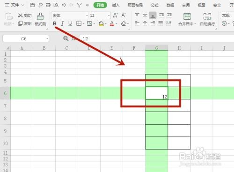Expand the font color dropdown arrow
The image size is (234, 172).
(117, 24)
